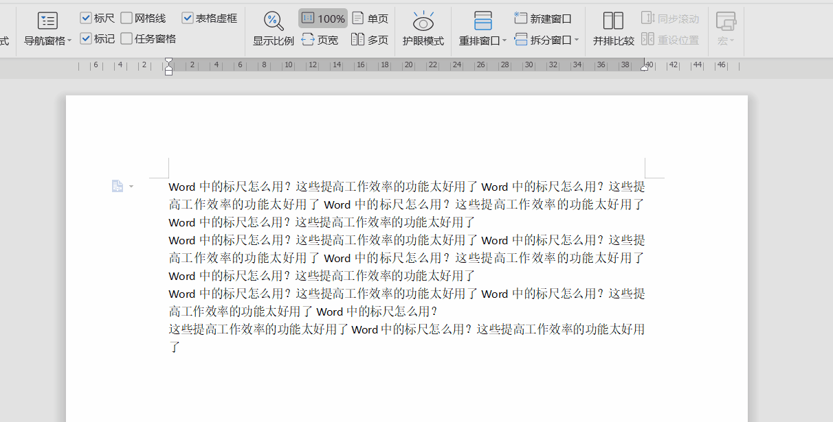
Task: Click the first line starting with 'Word 中的标尺怎么用'
Action: (407, 187)
